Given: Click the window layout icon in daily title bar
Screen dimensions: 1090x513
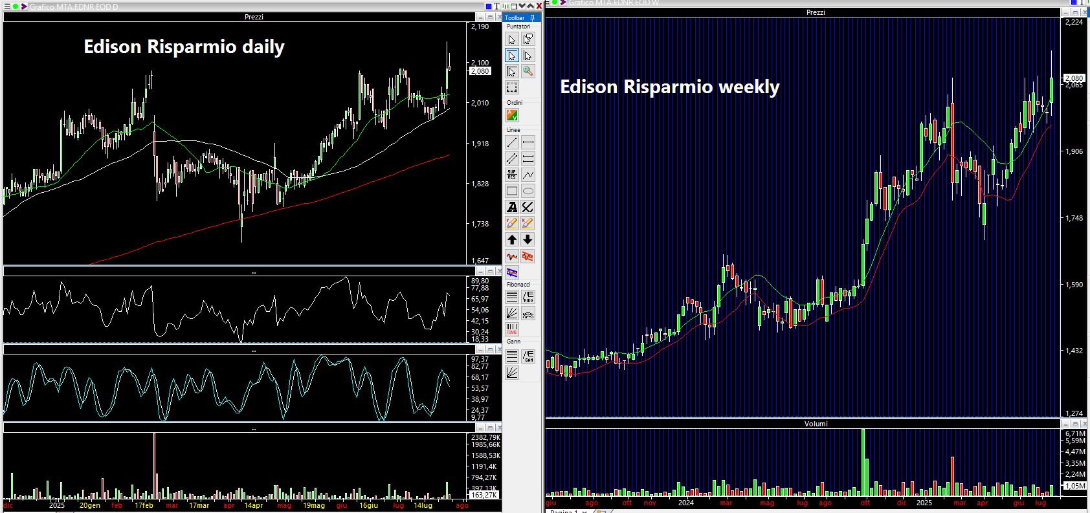Looking at the screenshot, I should pyautogui.click(x=514, y=6).
